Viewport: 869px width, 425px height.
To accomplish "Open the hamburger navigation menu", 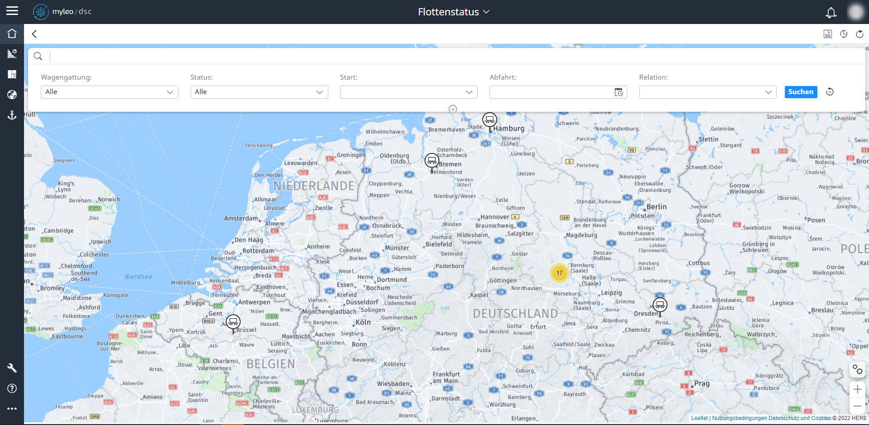I will click(x=12, y=11).
